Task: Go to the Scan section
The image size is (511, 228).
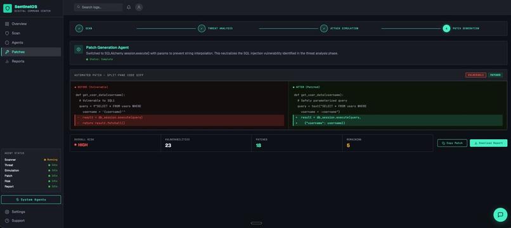Action: [x=31, y=33]
